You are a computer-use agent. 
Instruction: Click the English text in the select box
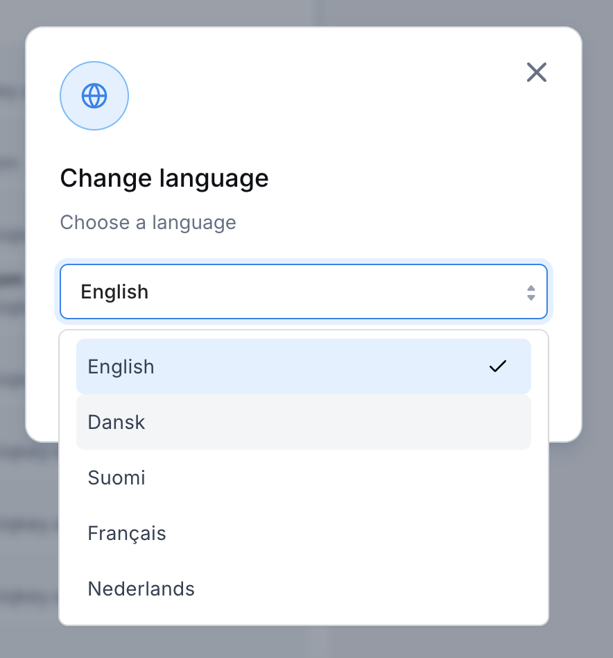(x=114, y=292)
